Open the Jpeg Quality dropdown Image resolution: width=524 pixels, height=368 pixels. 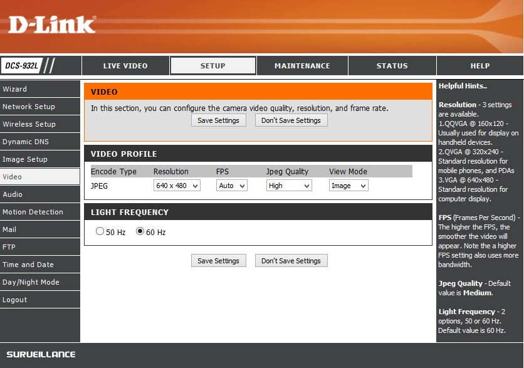(289, 185)
